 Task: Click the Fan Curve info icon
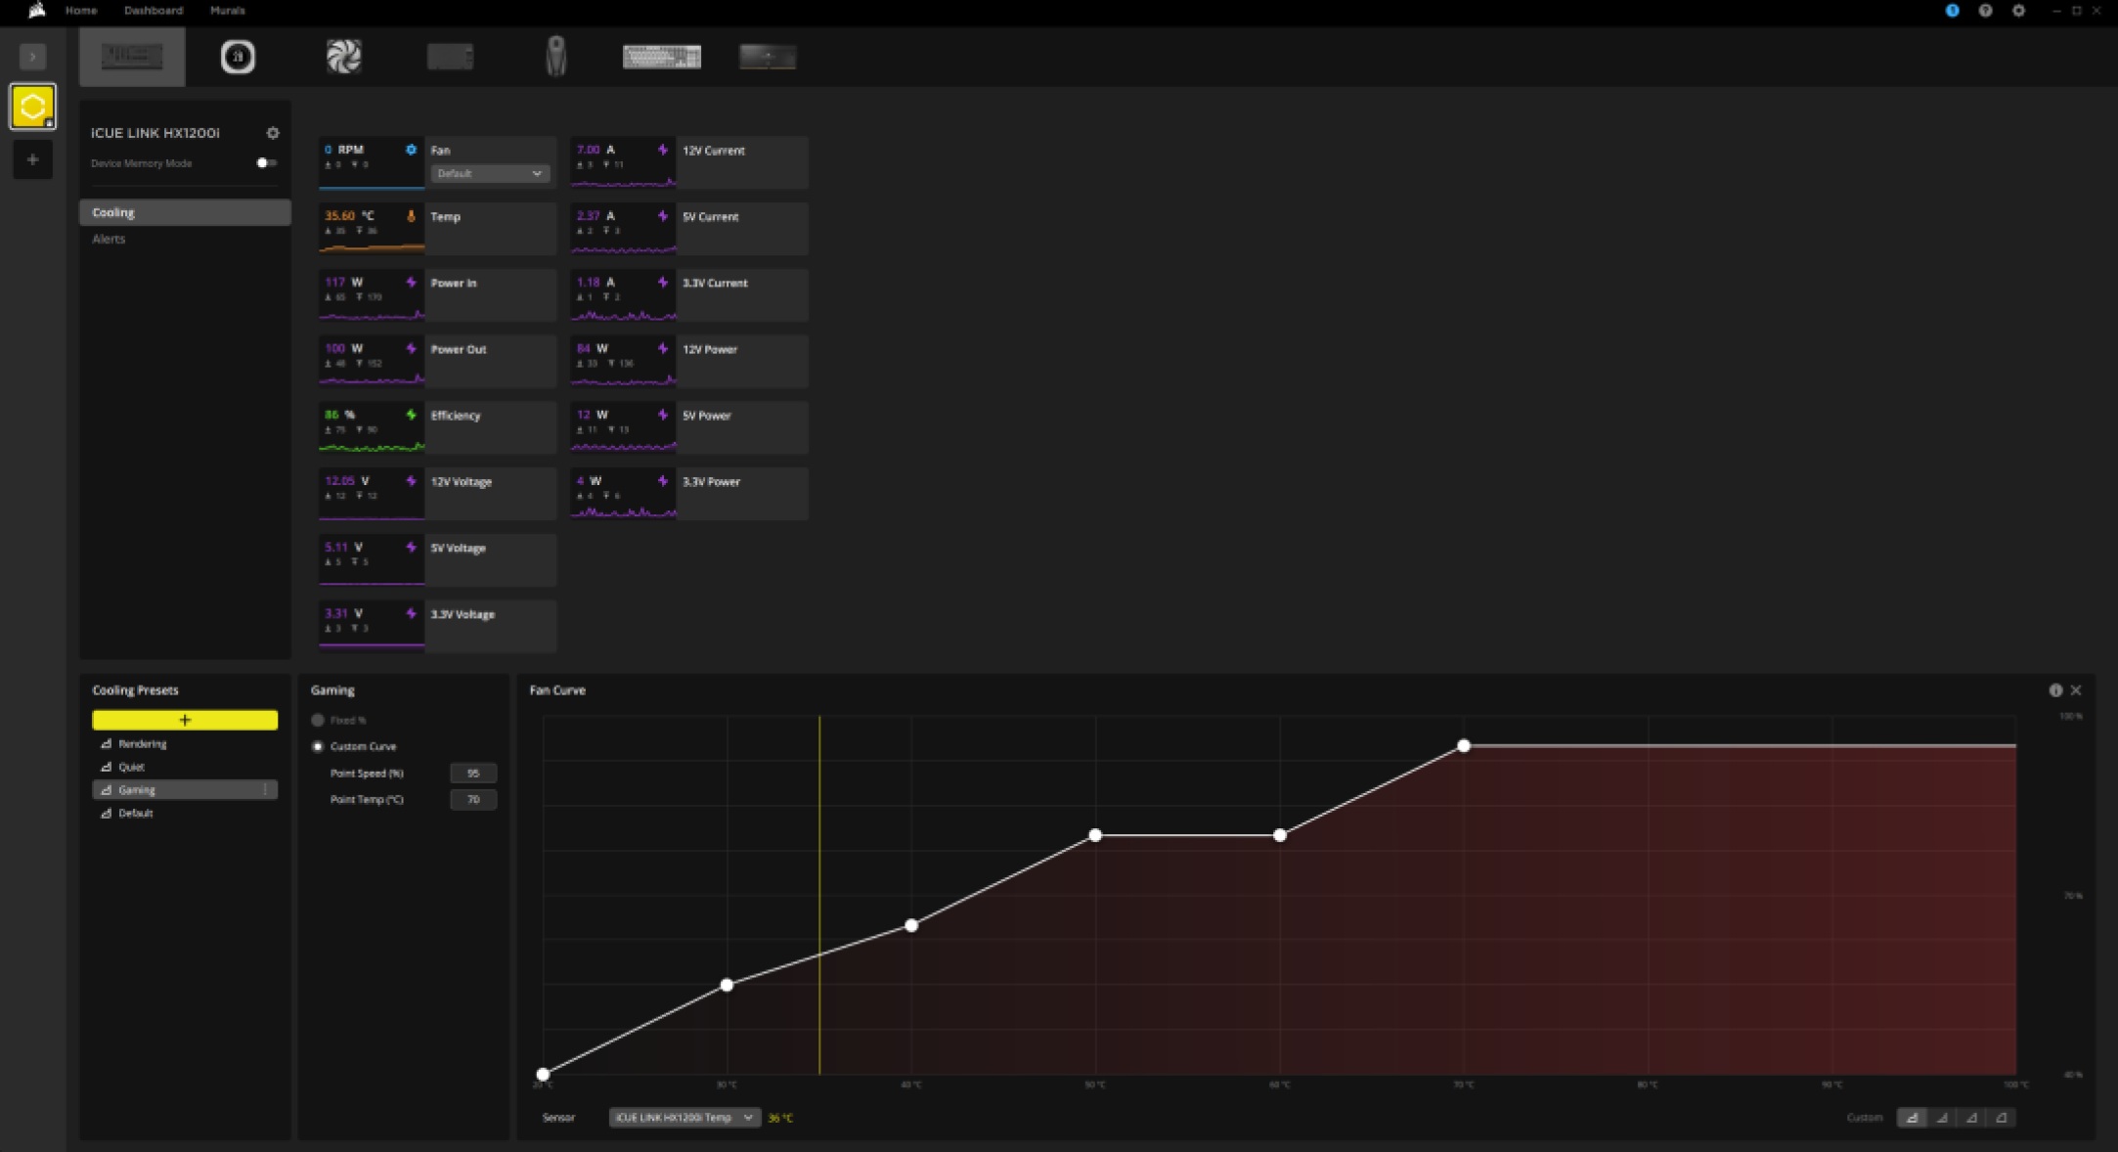coord(2054,690)
